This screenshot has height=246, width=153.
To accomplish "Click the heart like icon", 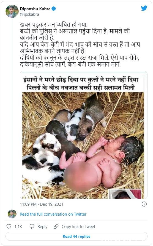I will 9,226.
